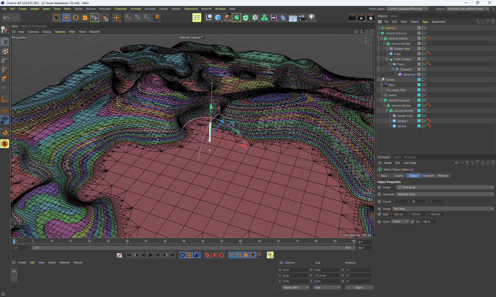Open Edit Render Settings icon
The height and width of the screenshot is (297, 496).
pyautogui.click(x=370, y=18)
